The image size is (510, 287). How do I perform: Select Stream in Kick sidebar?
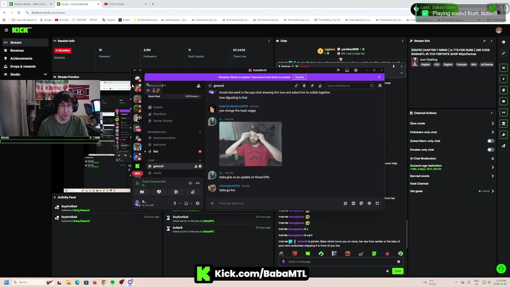25,42
